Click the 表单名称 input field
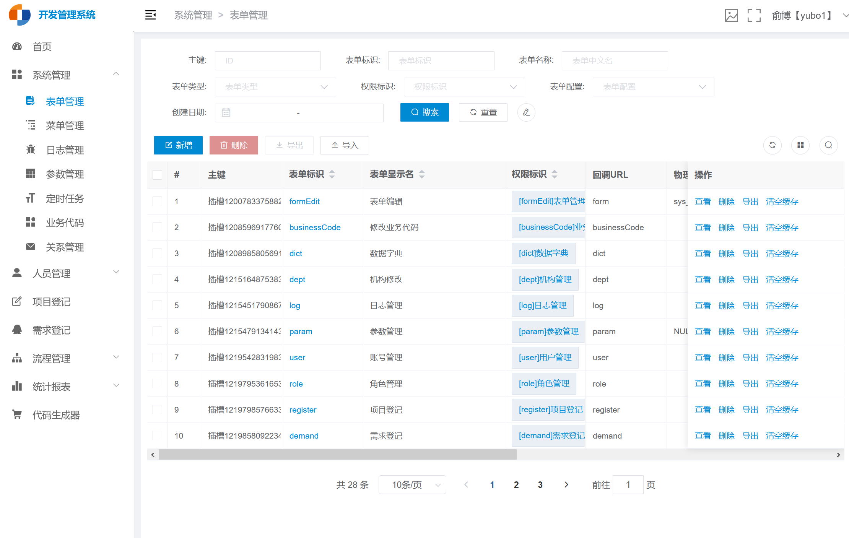 [615, 60]
